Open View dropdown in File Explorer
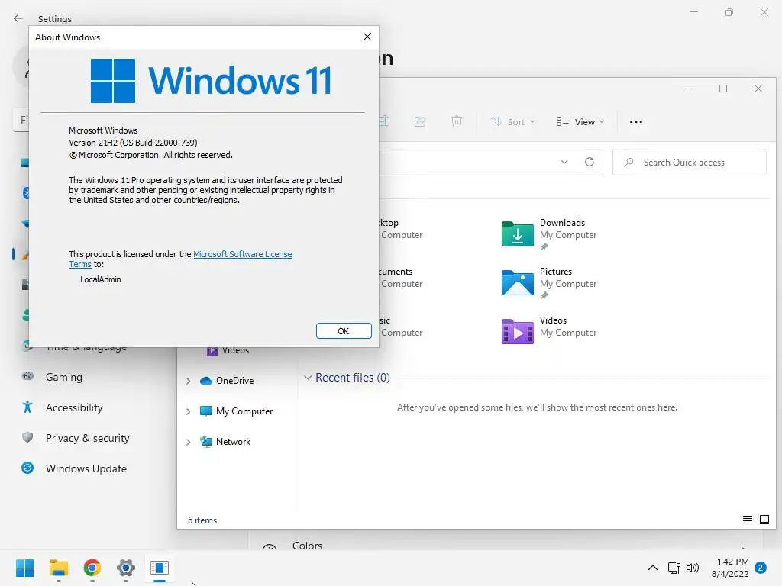The width and height of the screenshot is (782, 586). coord(580,121)
